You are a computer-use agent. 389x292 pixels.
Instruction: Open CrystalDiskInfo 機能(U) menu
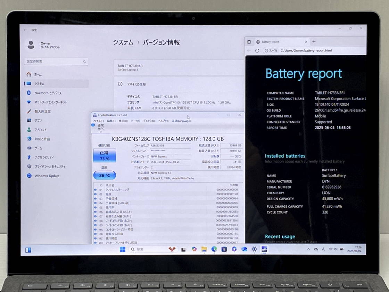pos(123,121)
